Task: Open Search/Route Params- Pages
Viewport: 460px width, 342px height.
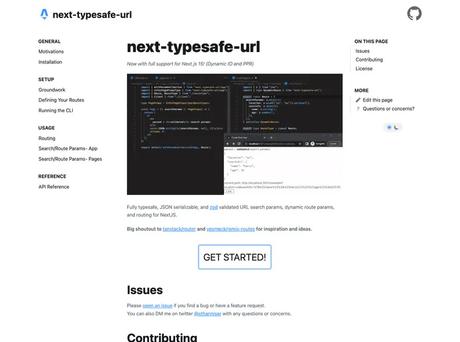Action: click(70, 159)
